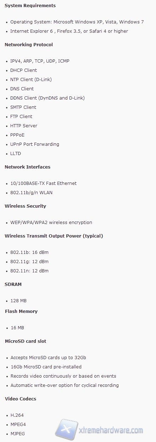Click the H.264 codec entry
The image size is (156, 442).
(17, 415)
